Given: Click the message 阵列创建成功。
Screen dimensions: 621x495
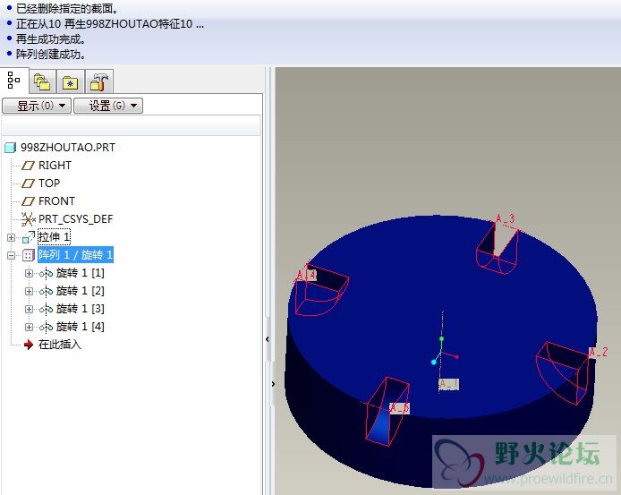Looking at the screenshot, I should [51, 55].
